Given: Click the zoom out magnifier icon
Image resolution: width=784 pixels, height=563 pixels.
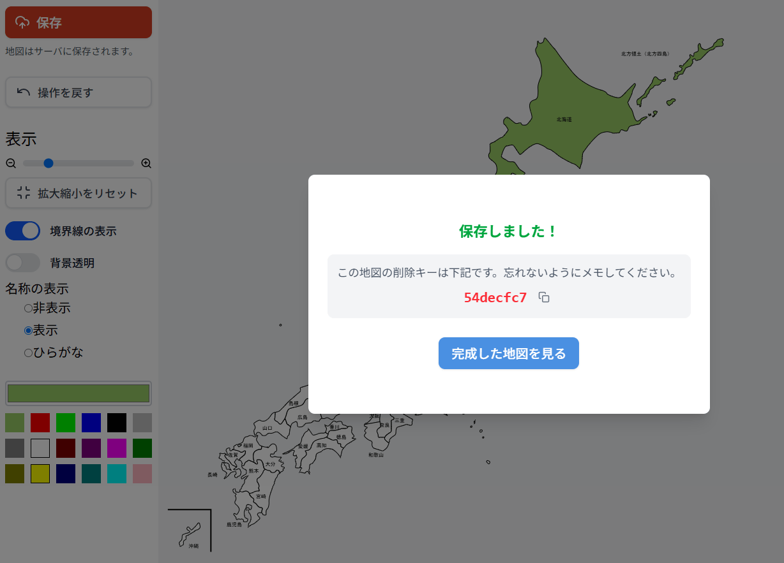Looking at the screenshot, I should (x=11, y=163).
